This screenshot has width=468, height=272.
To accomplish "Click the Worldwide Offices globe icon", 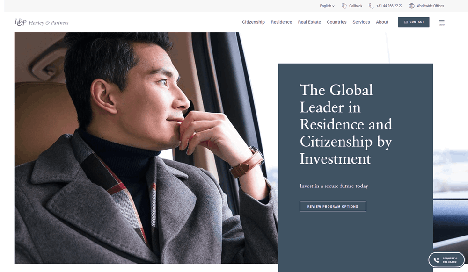I will (411, 6).
